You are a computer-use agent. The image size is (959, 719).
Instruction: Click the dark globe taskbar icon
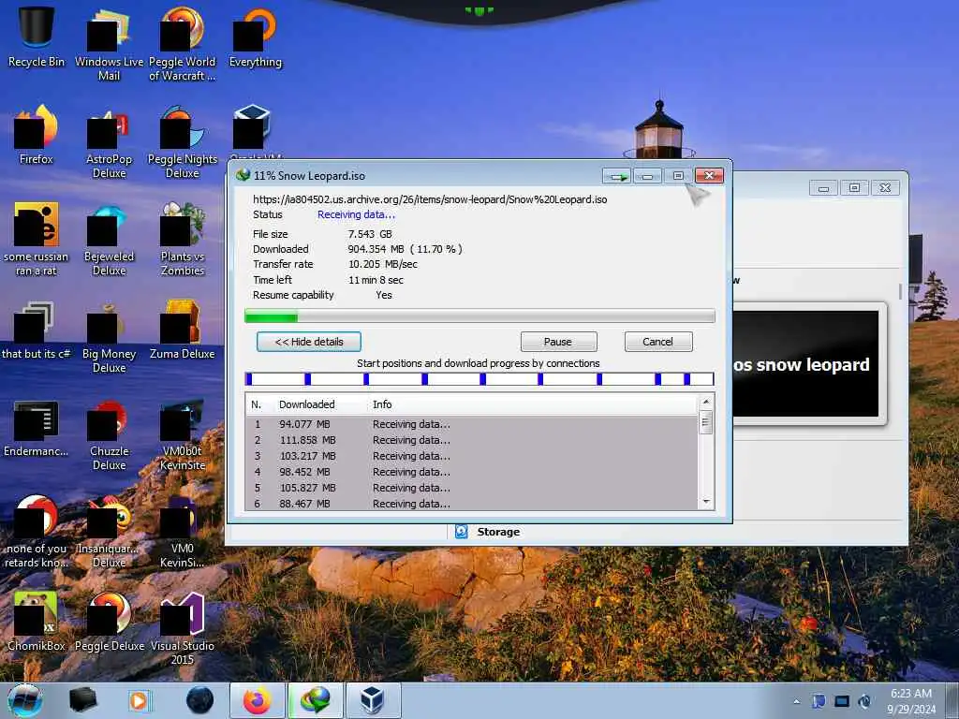click(200, 700)
